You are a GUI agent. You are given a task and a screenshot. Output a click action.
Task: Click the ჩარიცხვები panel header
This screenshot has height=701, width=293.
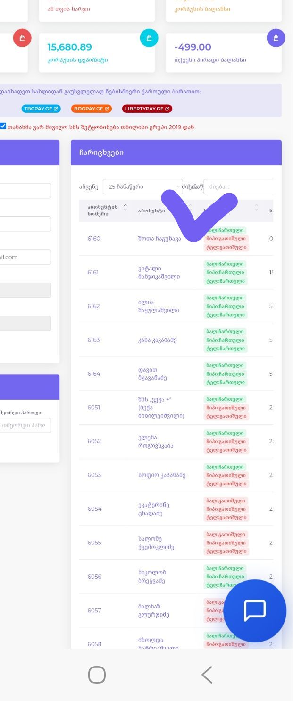[176, 152]
